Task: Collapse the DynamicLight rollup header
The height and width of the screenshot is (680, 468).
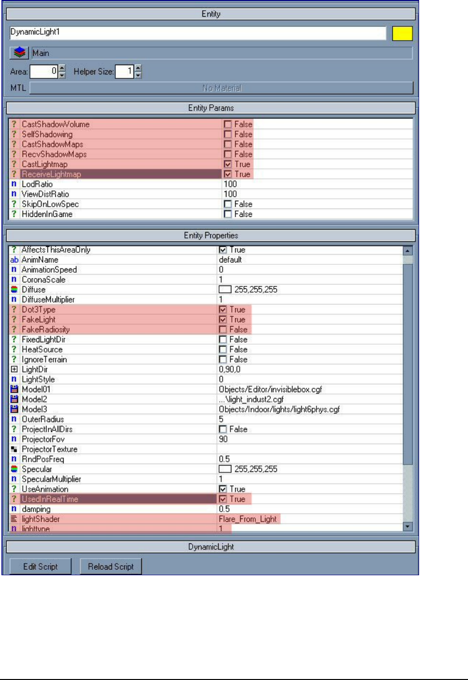Action: point(211,547)
